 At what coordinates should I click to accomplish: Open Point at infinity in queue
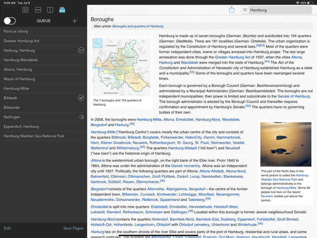(x=43, y=32)
